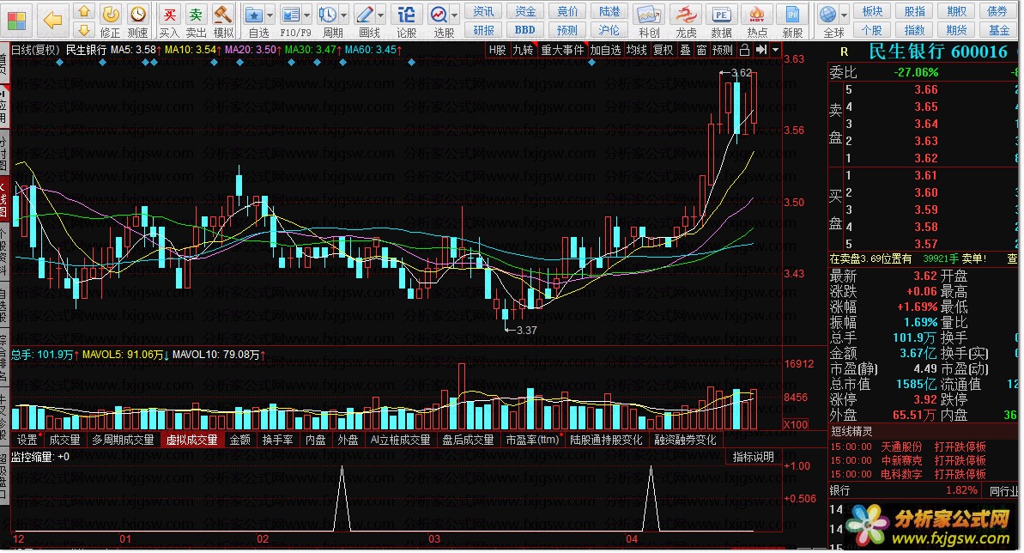The image size is (1024, 553).
Task: Toggle the 预测 option in chart toolbar
Action: point(722,50)
